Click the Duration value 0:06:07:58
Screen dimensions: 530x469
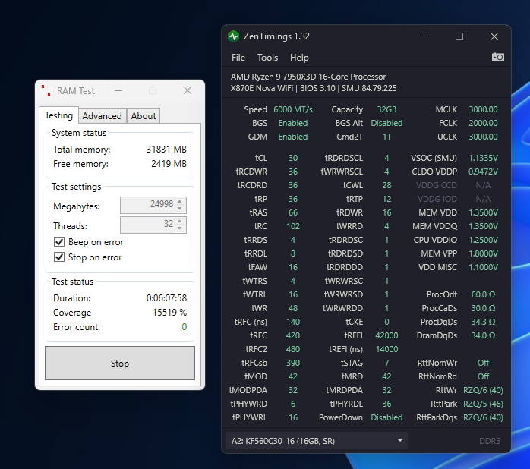[166, 298]
